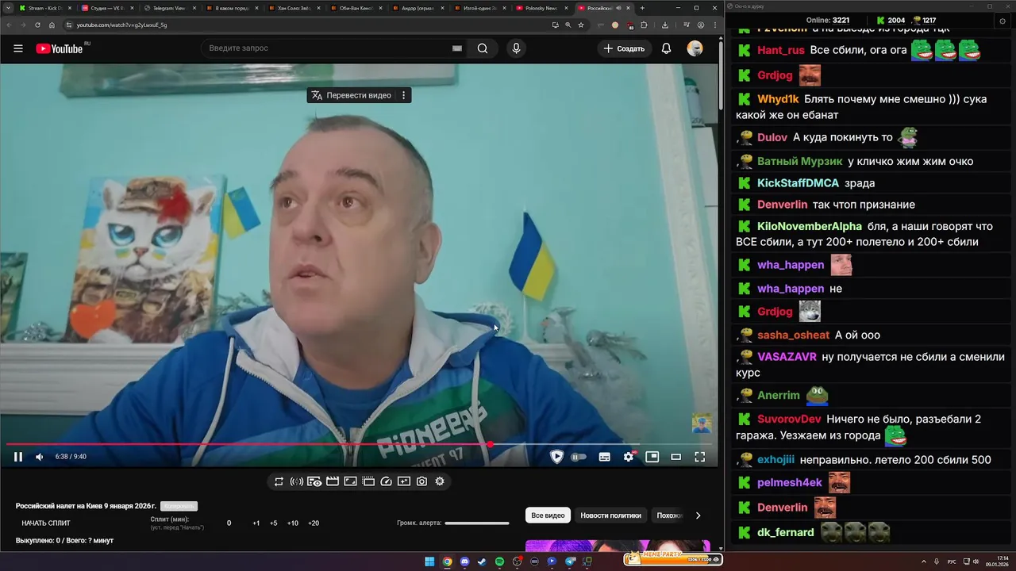Switch to the miniplayer
The image size is (1016, 571).
(x=652, y=457)
